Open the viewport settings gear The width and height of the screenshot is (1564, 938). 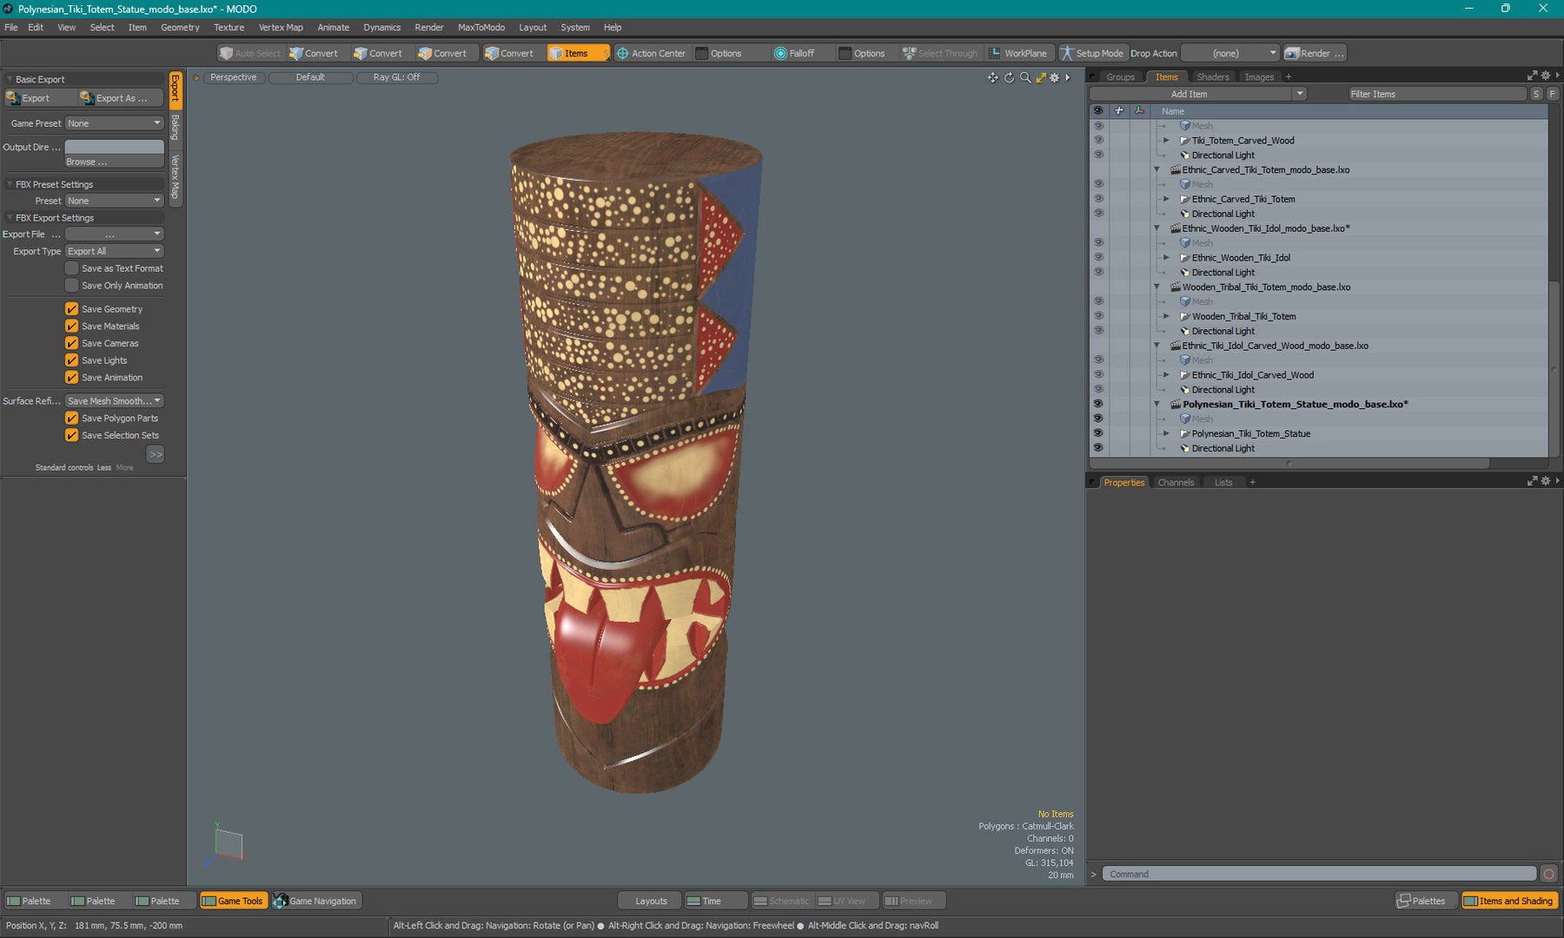pyautogui.click(x=1055, y=77)
